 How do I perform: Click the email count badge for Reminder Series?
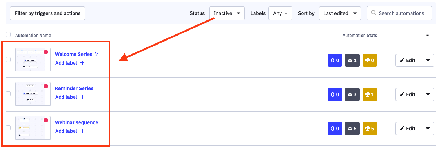352,94
